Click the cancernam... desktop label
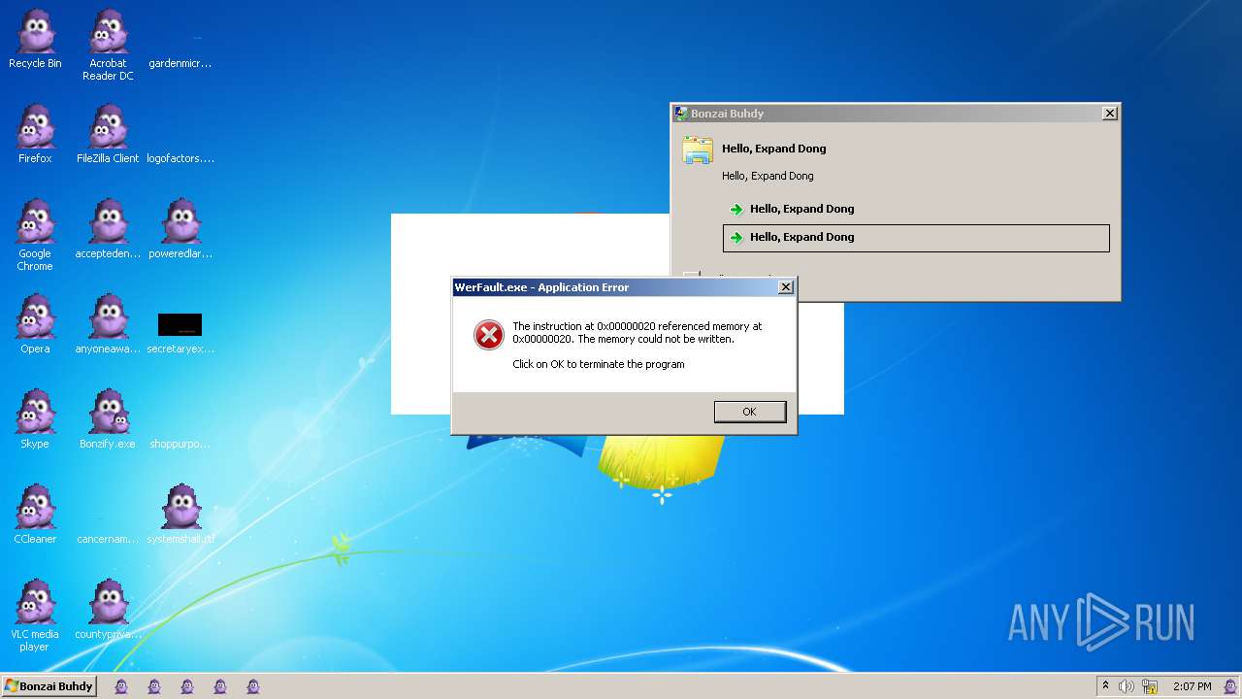This screenshot has width=1242, height=699. tap(108, 539)
